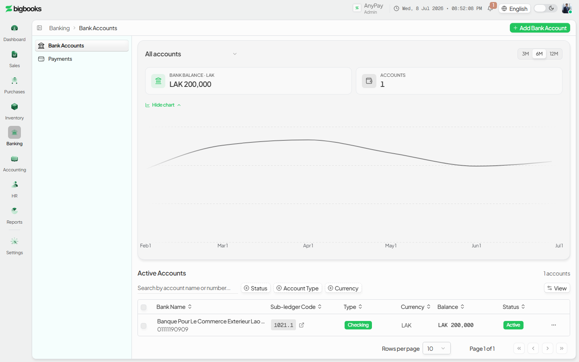579x362 pixels.
Task: Open the Inventory module icon
Action: [14, 107]
